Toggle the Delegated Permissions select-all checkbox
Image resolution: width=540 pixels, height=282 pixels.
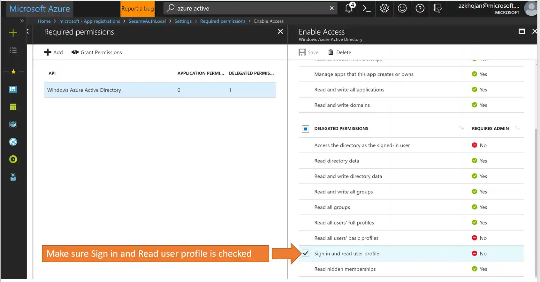pos(305,129)
